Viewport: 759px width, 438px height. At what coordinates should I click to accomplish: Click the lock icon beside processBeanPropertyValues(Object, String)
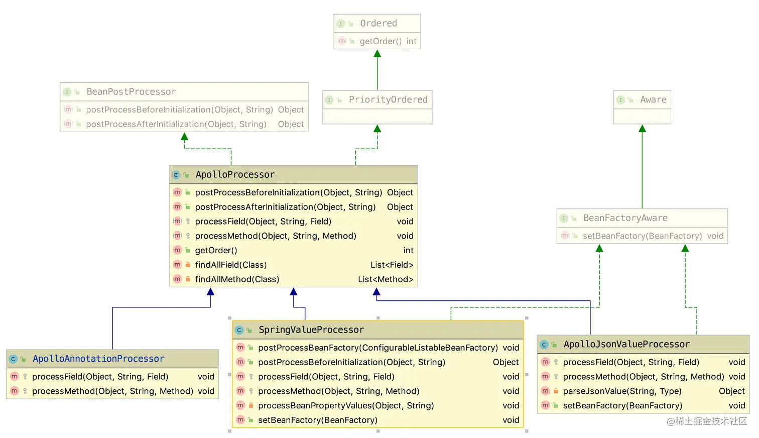pyautogui.click(x=251, y=405)
